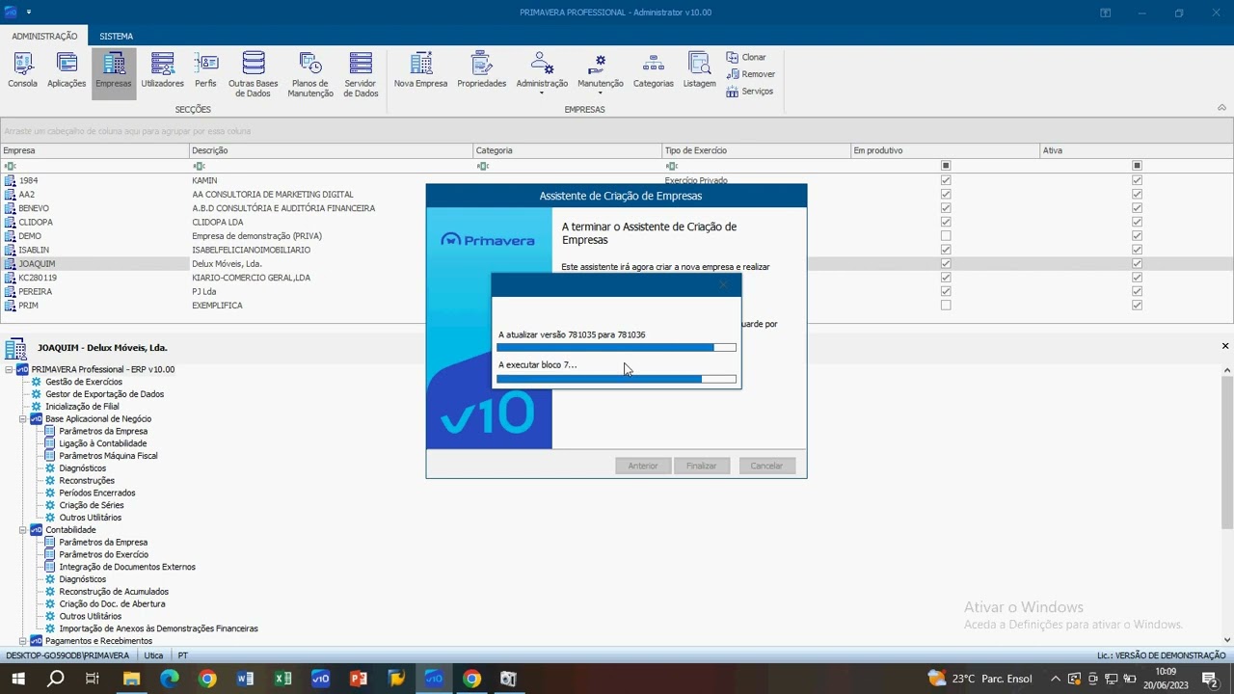This screenshot has width=1234, height=694.
Task: Open Parâmetros Máquina Fiscal
Action: click(108, 456)
